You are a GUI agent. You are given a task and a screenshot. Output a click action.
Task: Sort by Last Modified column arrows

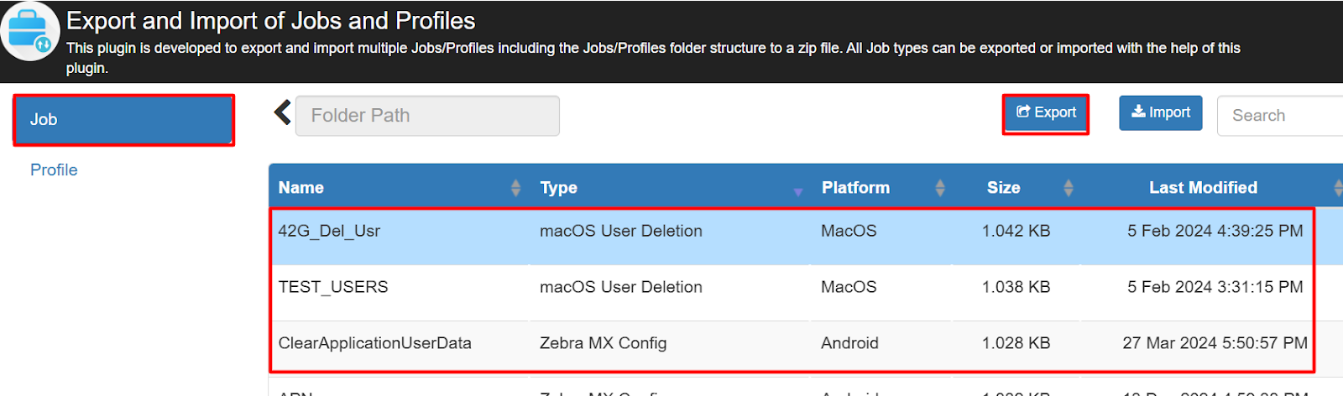point(1338,188)
